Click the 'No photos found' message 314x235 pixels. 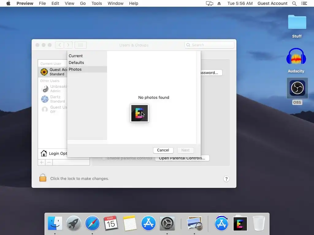pyautogui.click(x=154, y=98)
